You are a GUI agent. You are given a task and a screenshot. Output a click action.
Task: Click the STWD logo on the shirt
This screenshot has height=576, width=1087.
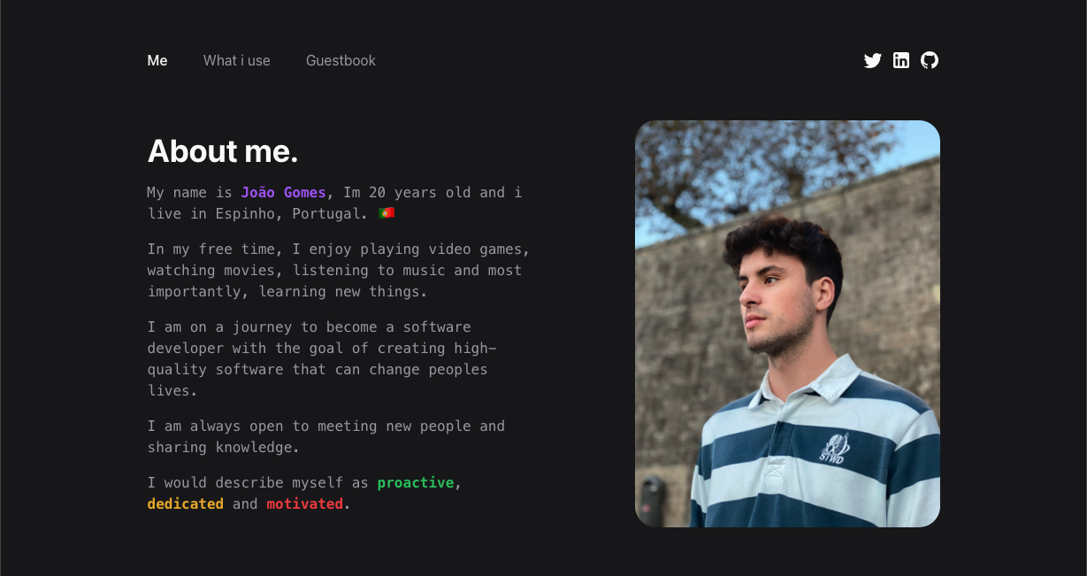831,449
